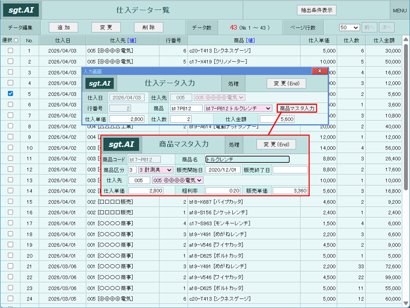410x308 pixels.
Task: Click the 前へ page button
Action: [369, 28]
